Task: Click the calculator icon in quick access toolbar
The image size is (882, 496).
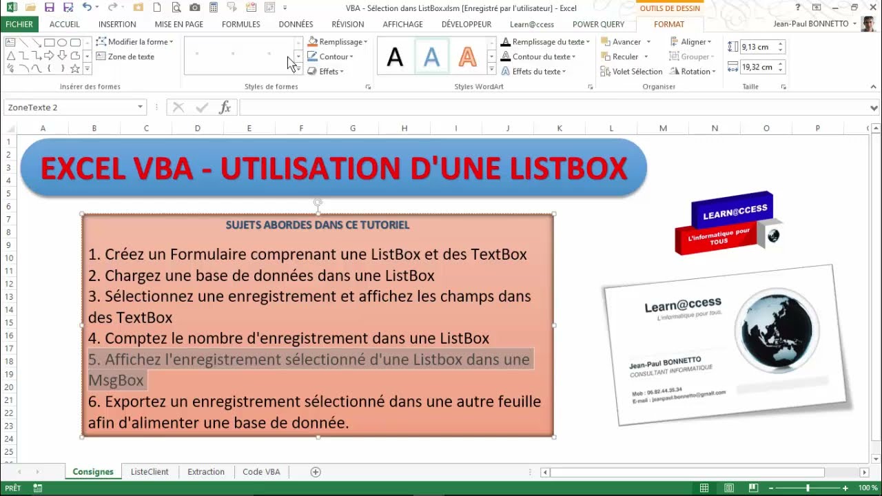Action: (214, 8)
